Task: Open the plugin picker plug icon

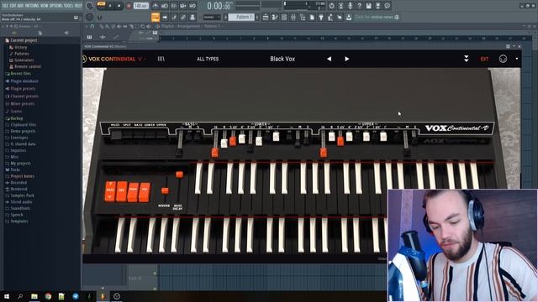Action: (x=321, y=17)
